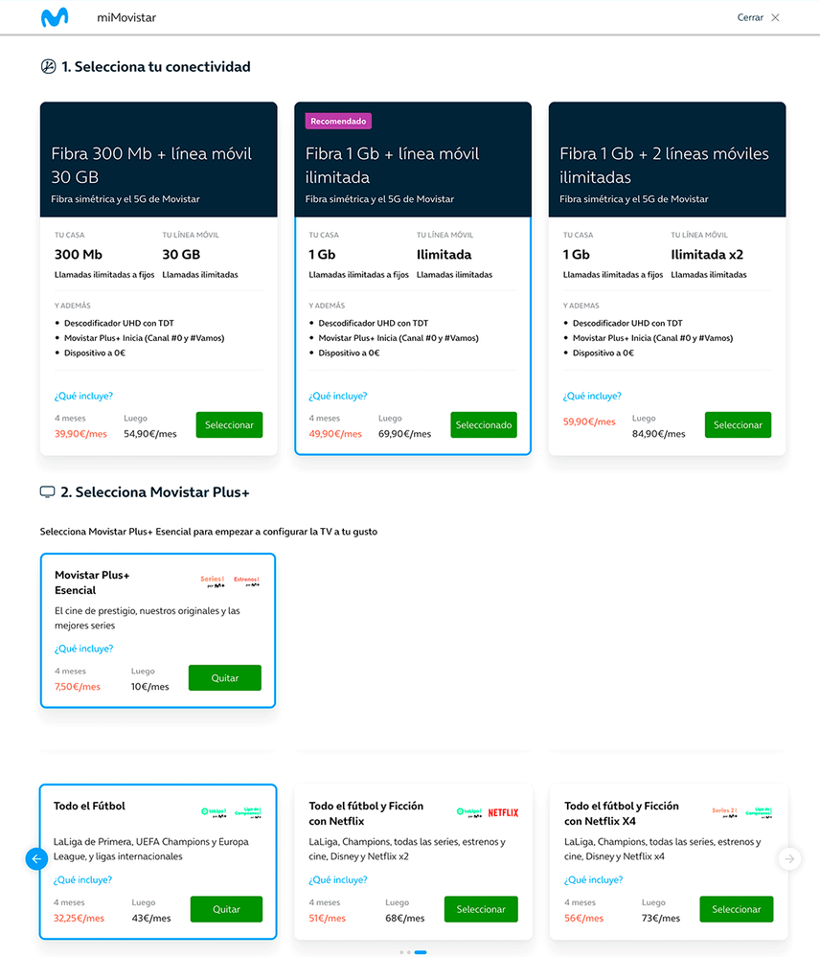
Task: Expand ¿Qué incluye? for Fibra 300 Mb
Action: point(83,396)
